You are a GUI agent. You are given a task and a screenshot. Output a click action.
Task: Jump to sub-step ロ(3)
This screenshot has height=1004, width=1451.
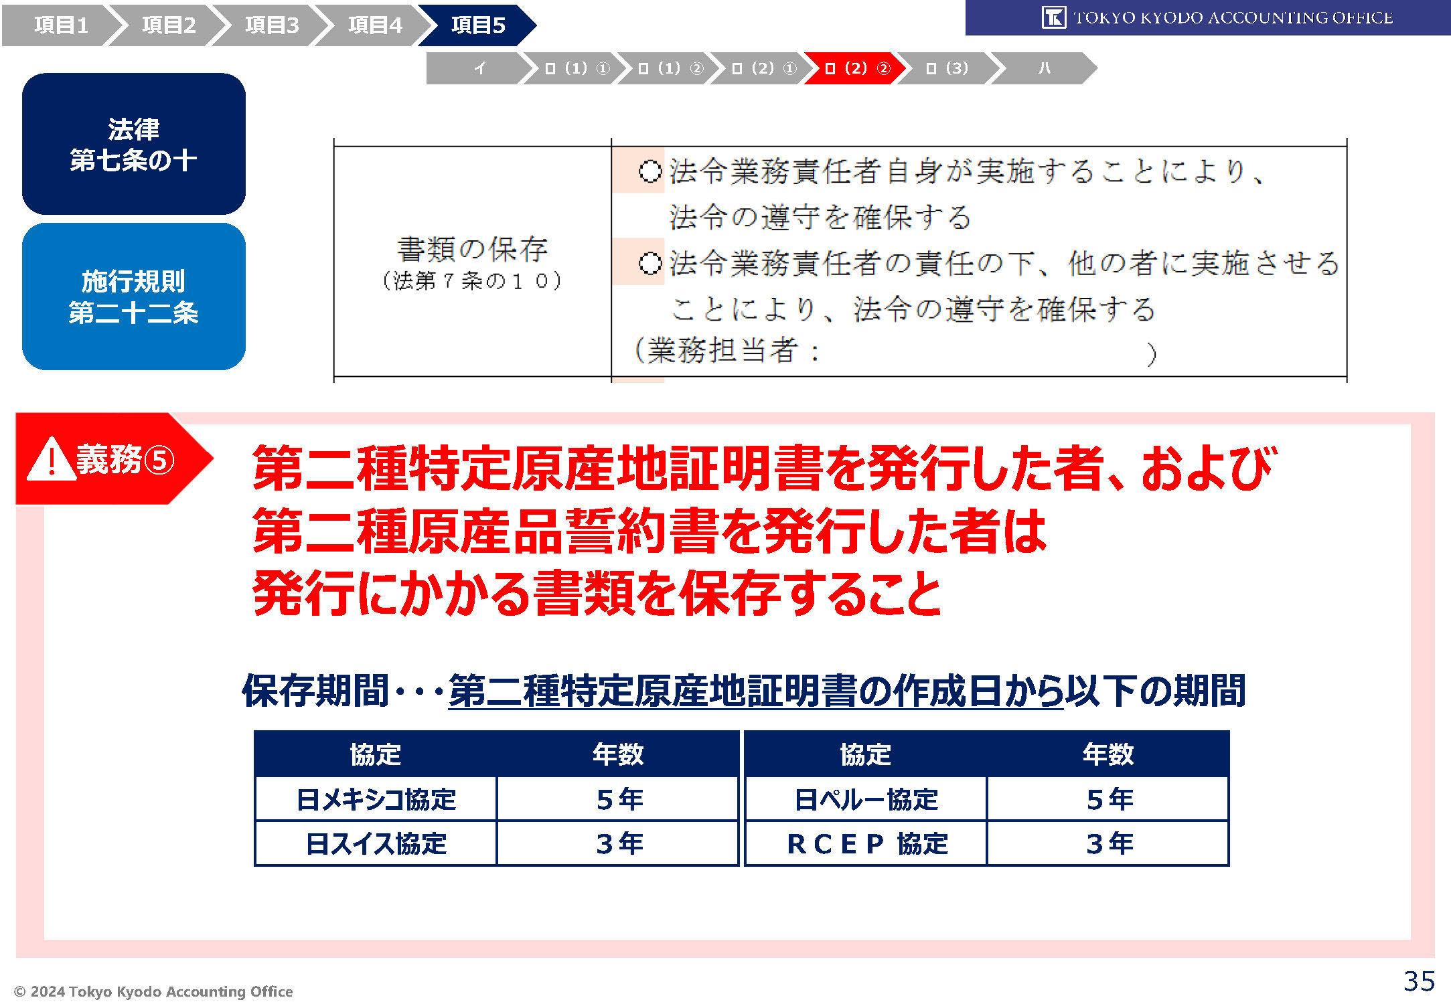(x=947, y=68)
